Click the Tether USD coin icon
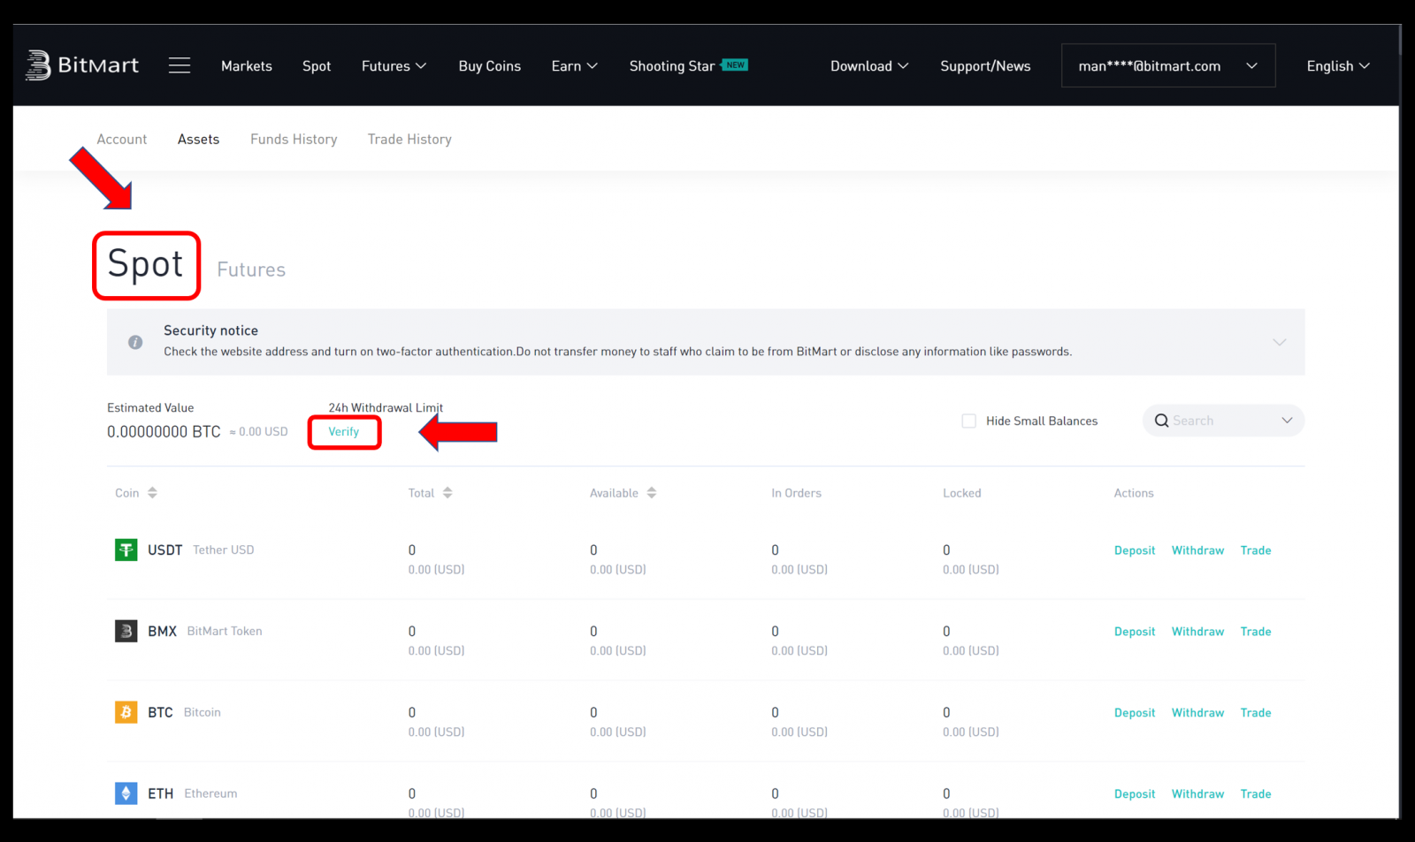This screenshot has width=1415, height=842. pos(126,550)
